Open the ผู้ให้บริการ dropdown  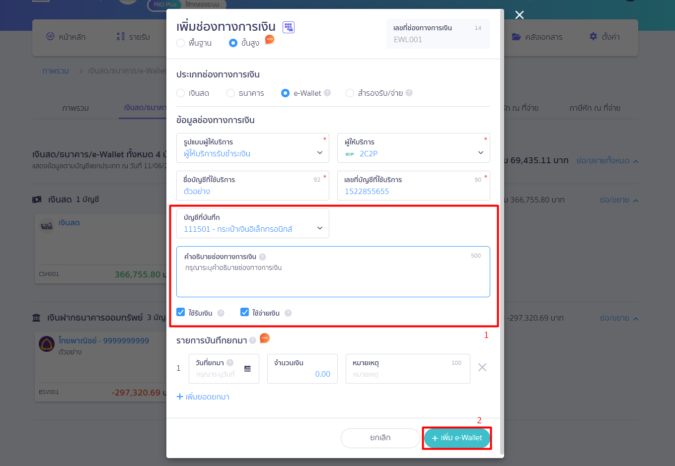414,148
